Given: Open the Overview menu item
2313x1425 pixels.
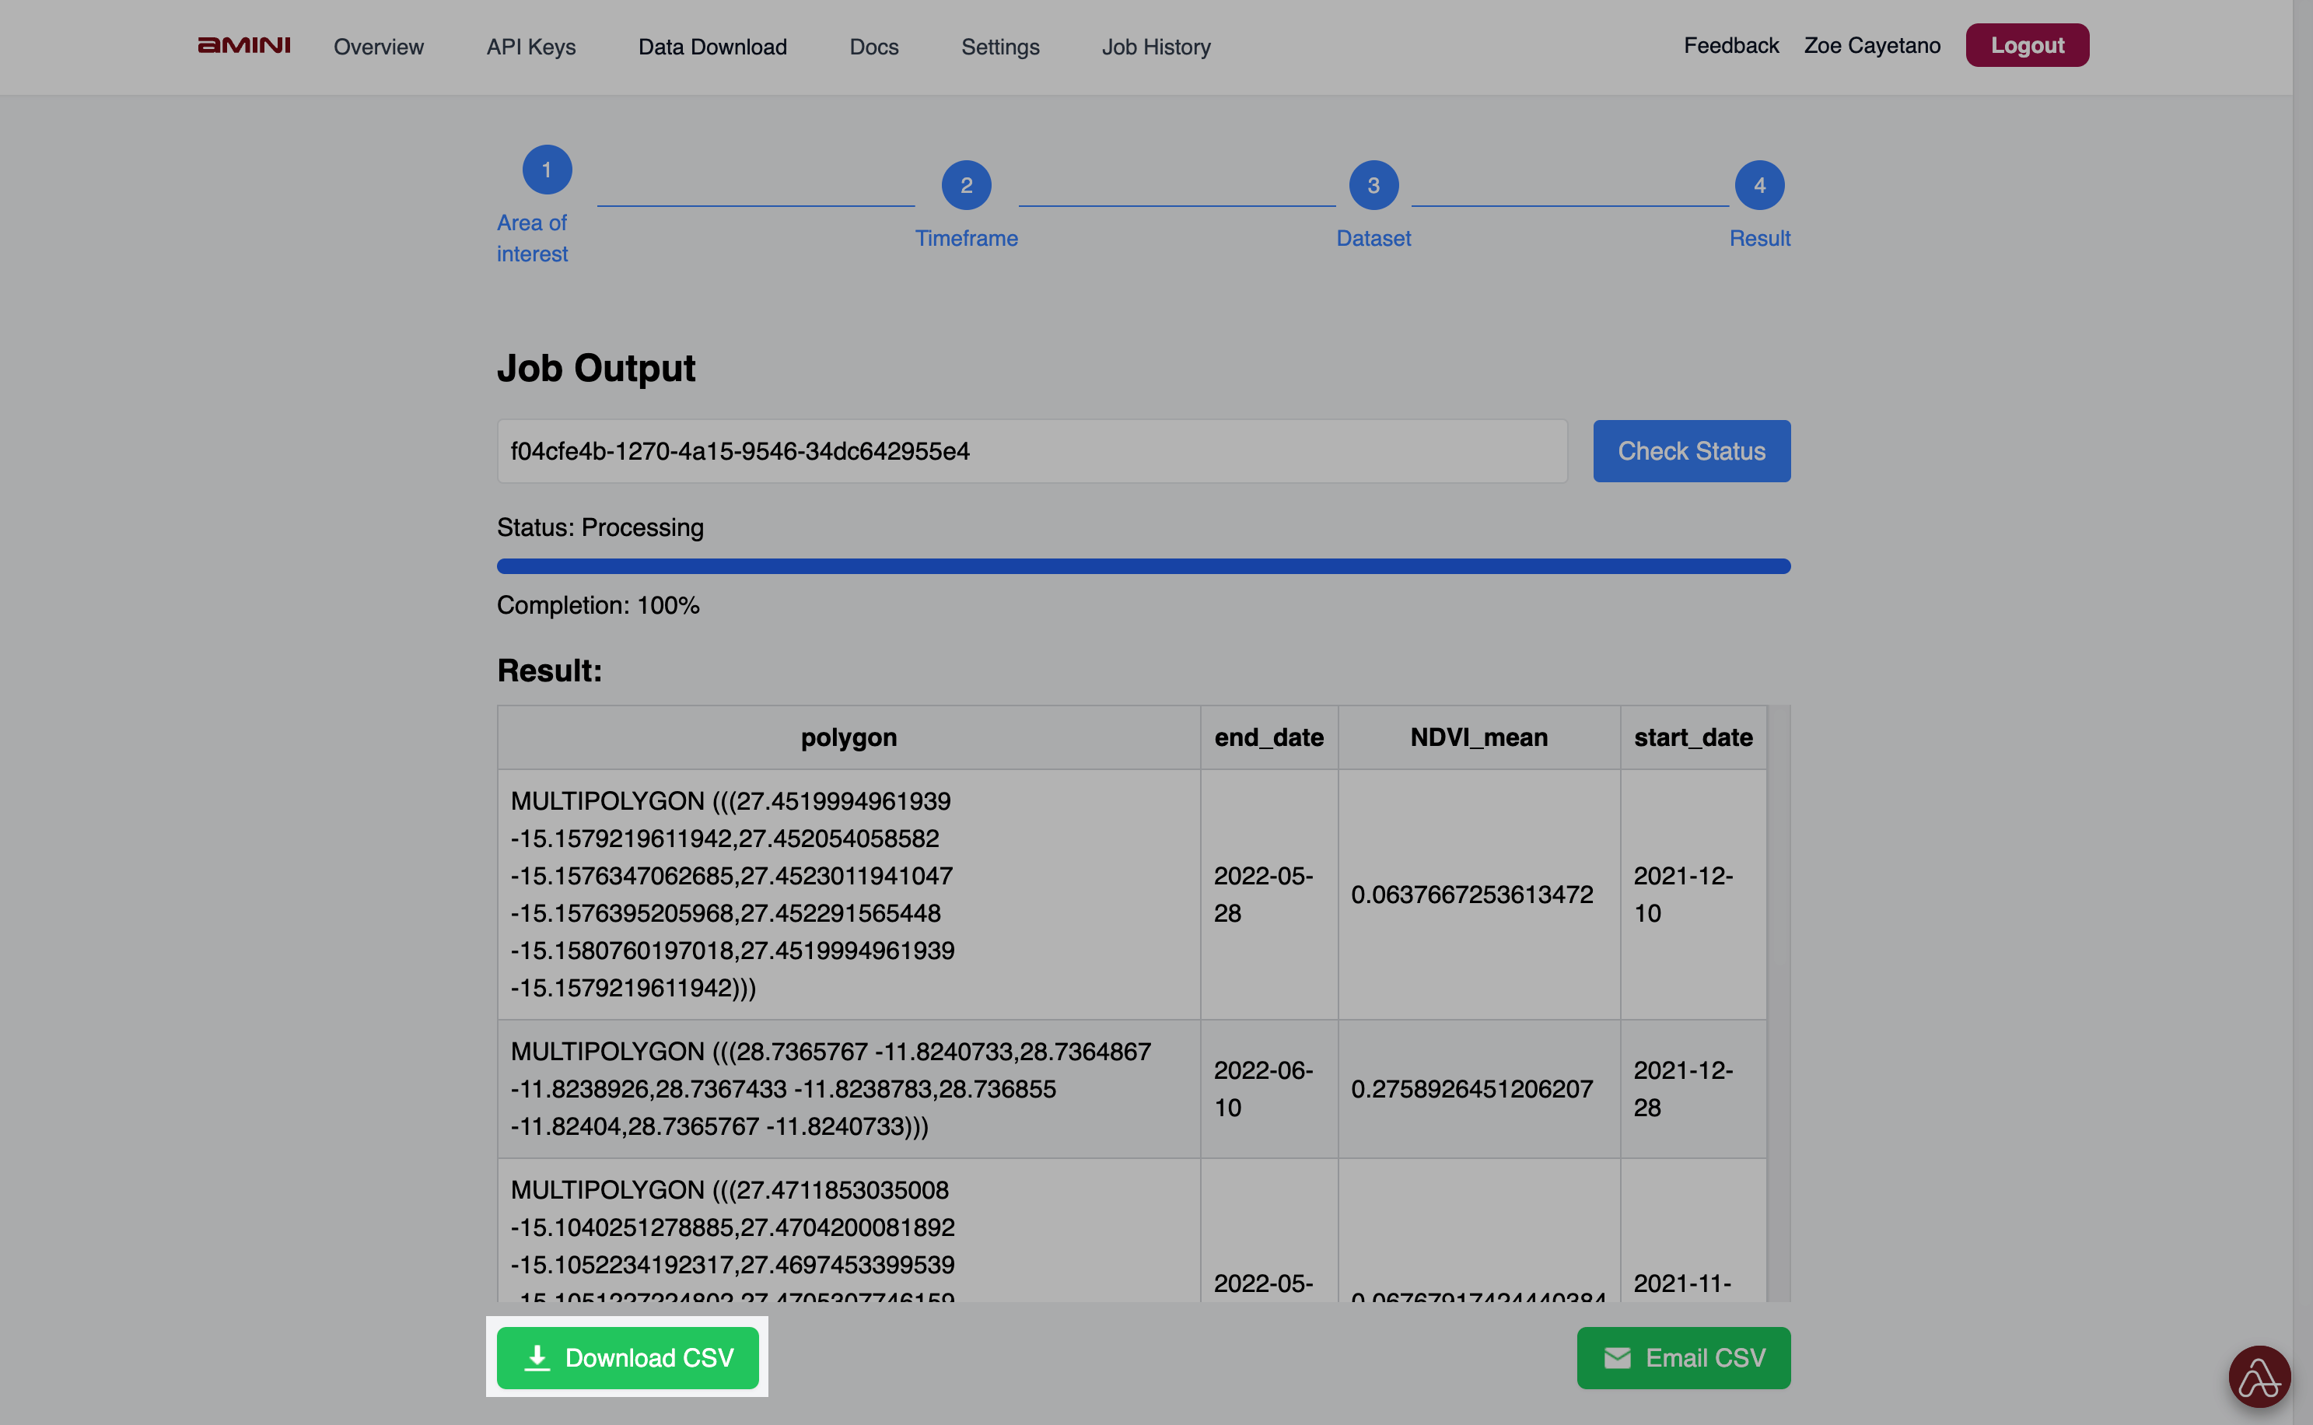Looking at the screenshot, I should tap(379, 46).
